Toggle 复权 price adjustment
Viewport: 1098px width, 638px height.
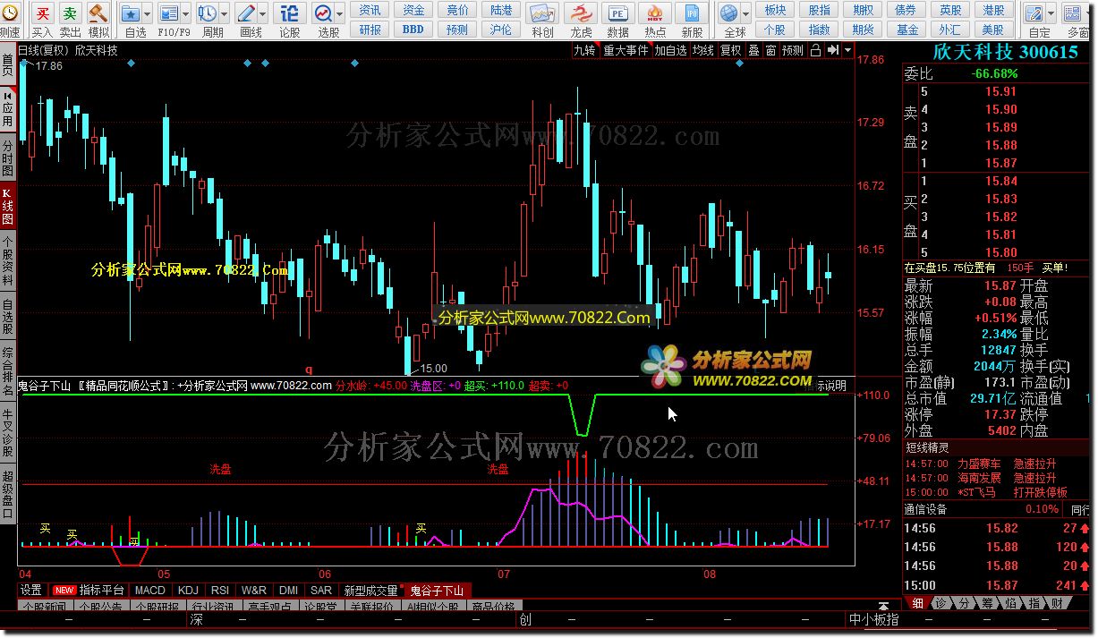click(x=731, y=51)
